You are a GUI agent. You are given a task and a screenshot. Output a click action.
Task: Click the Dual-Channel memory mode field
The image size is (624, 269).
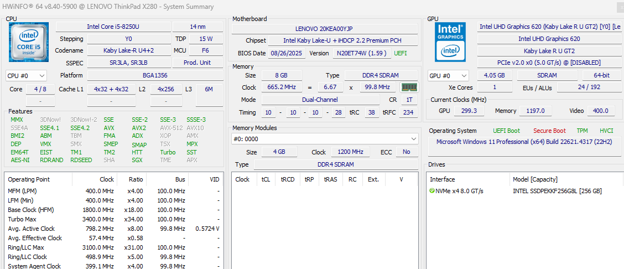pos(320,100)
